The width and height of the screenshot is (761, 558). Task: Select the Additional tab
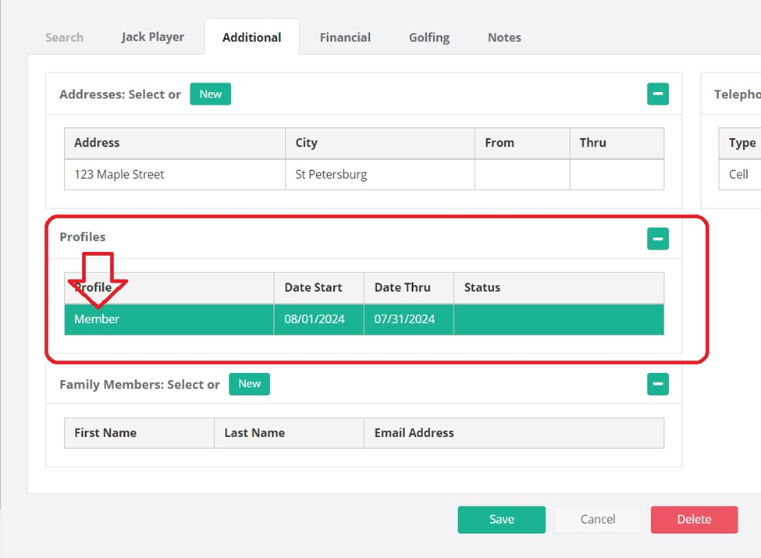252,37
